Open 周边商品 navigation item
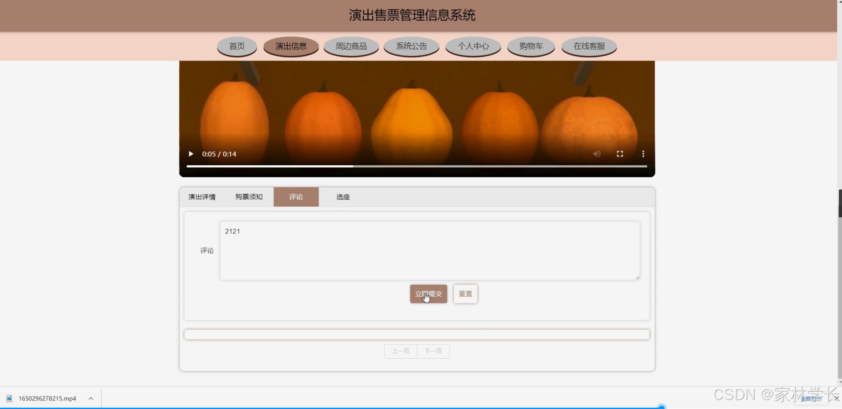This screenshot has height=409, width=842. click(351, 46)
